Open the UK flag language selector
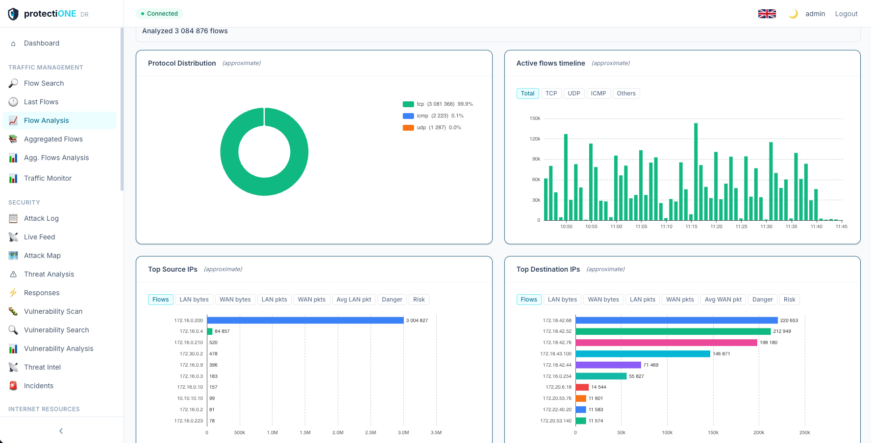Viewport: 871px width, 443px height. (767, 14)
